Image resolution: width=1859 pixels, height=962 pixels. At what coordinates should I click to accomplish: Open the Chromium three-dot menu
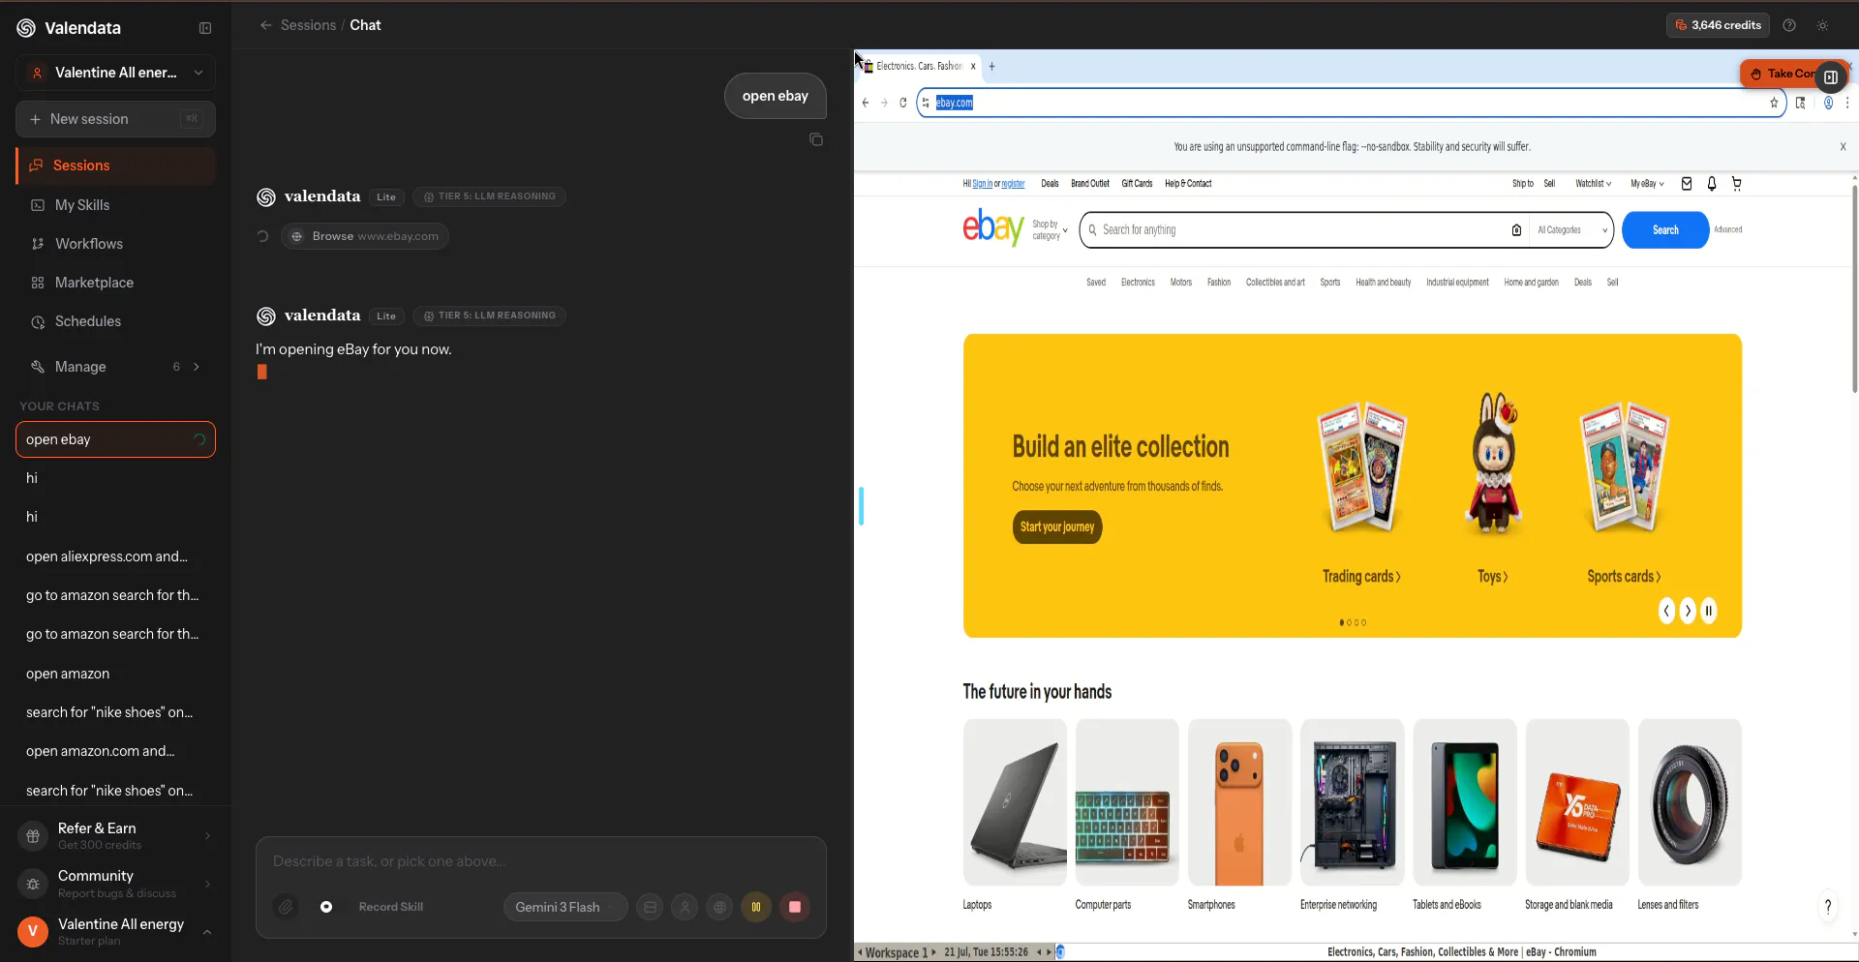[x=1847, y=103]
